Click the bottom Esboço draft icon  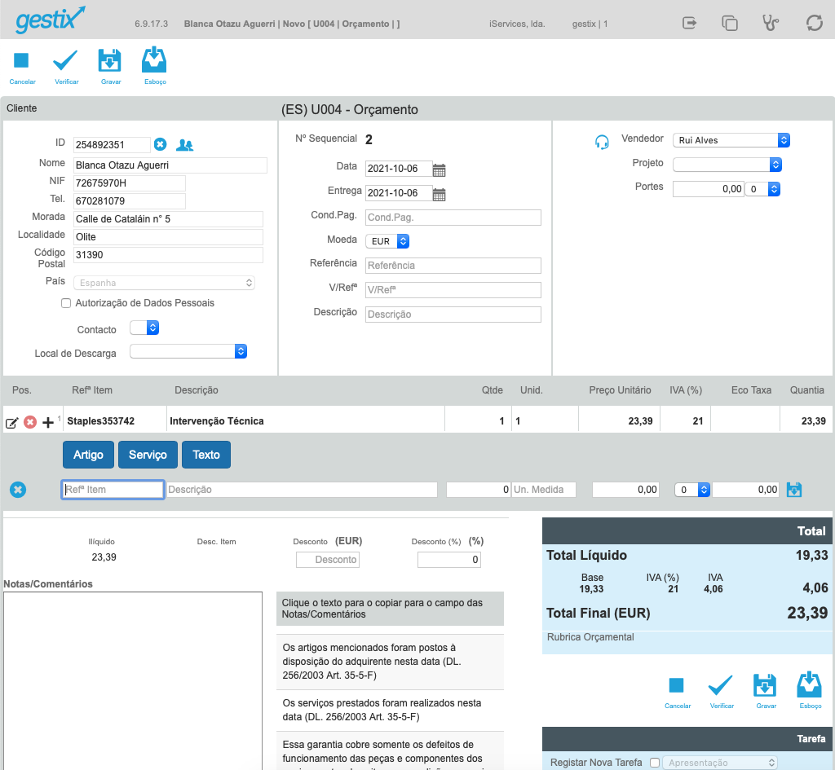809,684
